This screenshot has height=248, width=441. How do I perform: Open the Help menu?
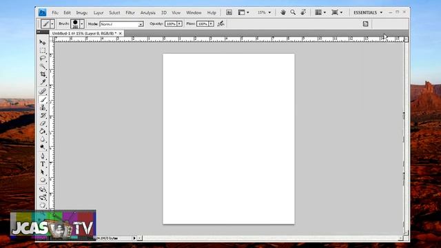(212, 12)
